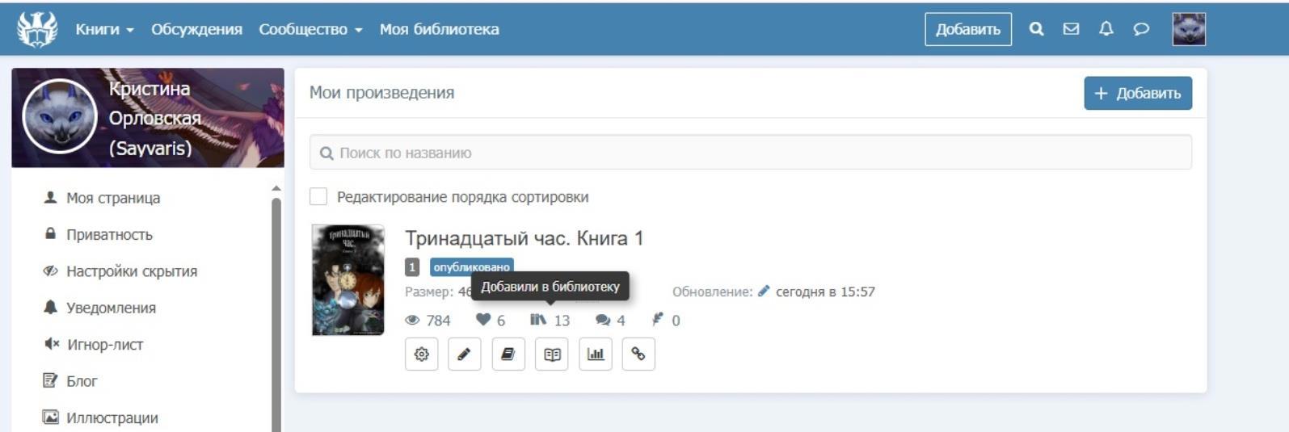Click the book cover thumbnail
This screenshot has width=1289, height=432.
pyautogui.click(x=348, y=279)
